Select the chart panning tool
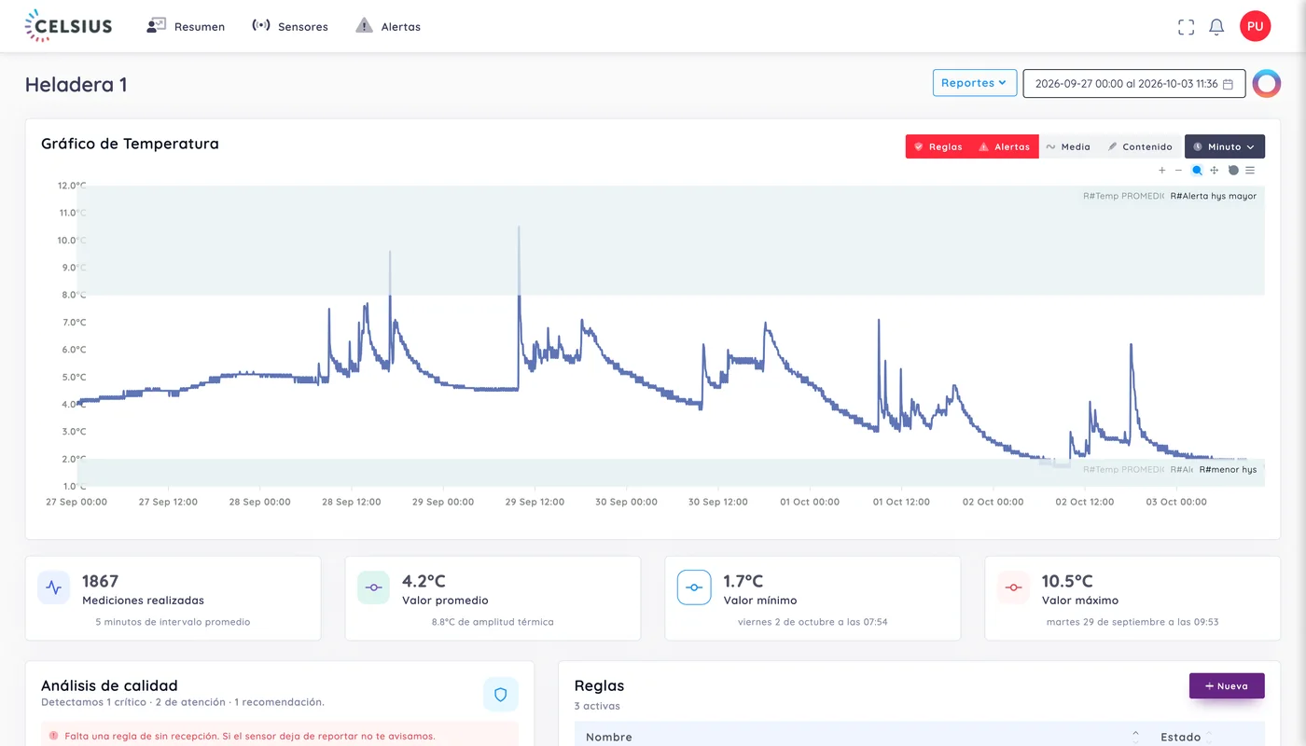1306x746 pixels. [x=1215, y=171]
